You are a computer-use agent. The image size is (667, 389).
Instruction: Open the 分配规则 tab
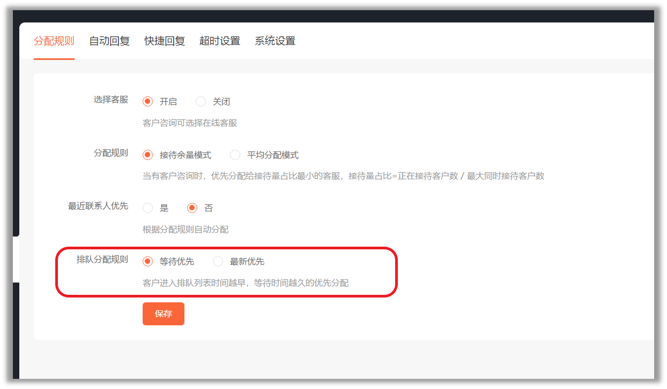(x=54, y=41)
